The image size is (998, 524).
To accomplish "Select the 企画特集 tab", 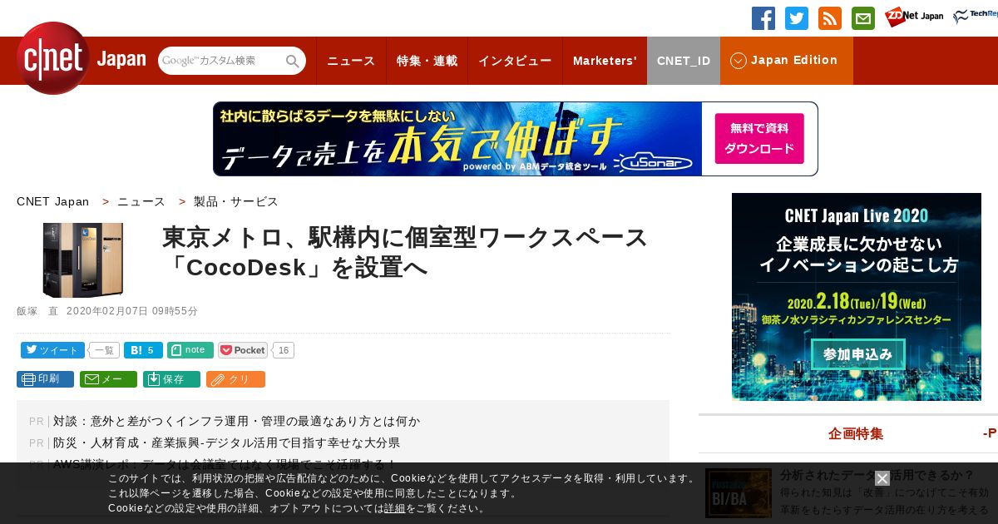I will point(856,433).
